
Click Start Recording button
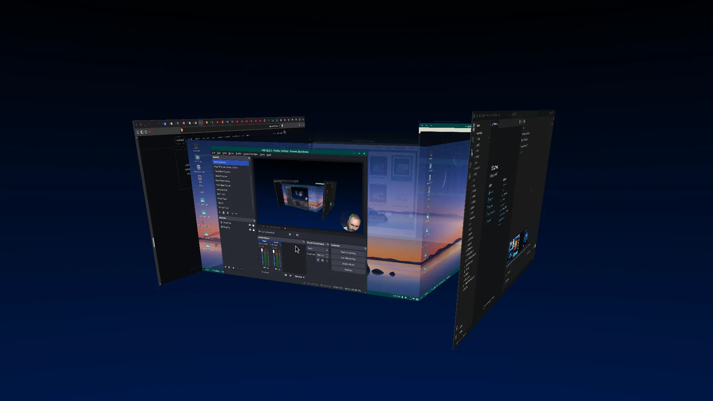point(348,258)
